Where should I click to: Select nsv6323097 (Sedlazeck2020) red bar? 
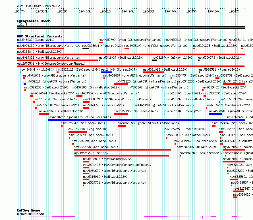44,114
